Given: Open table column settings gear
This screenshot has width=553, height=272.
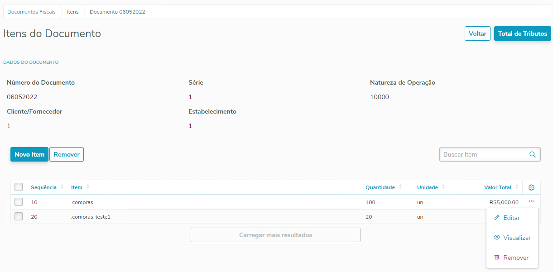Looking at the screenshot, I should pos(532,187).
